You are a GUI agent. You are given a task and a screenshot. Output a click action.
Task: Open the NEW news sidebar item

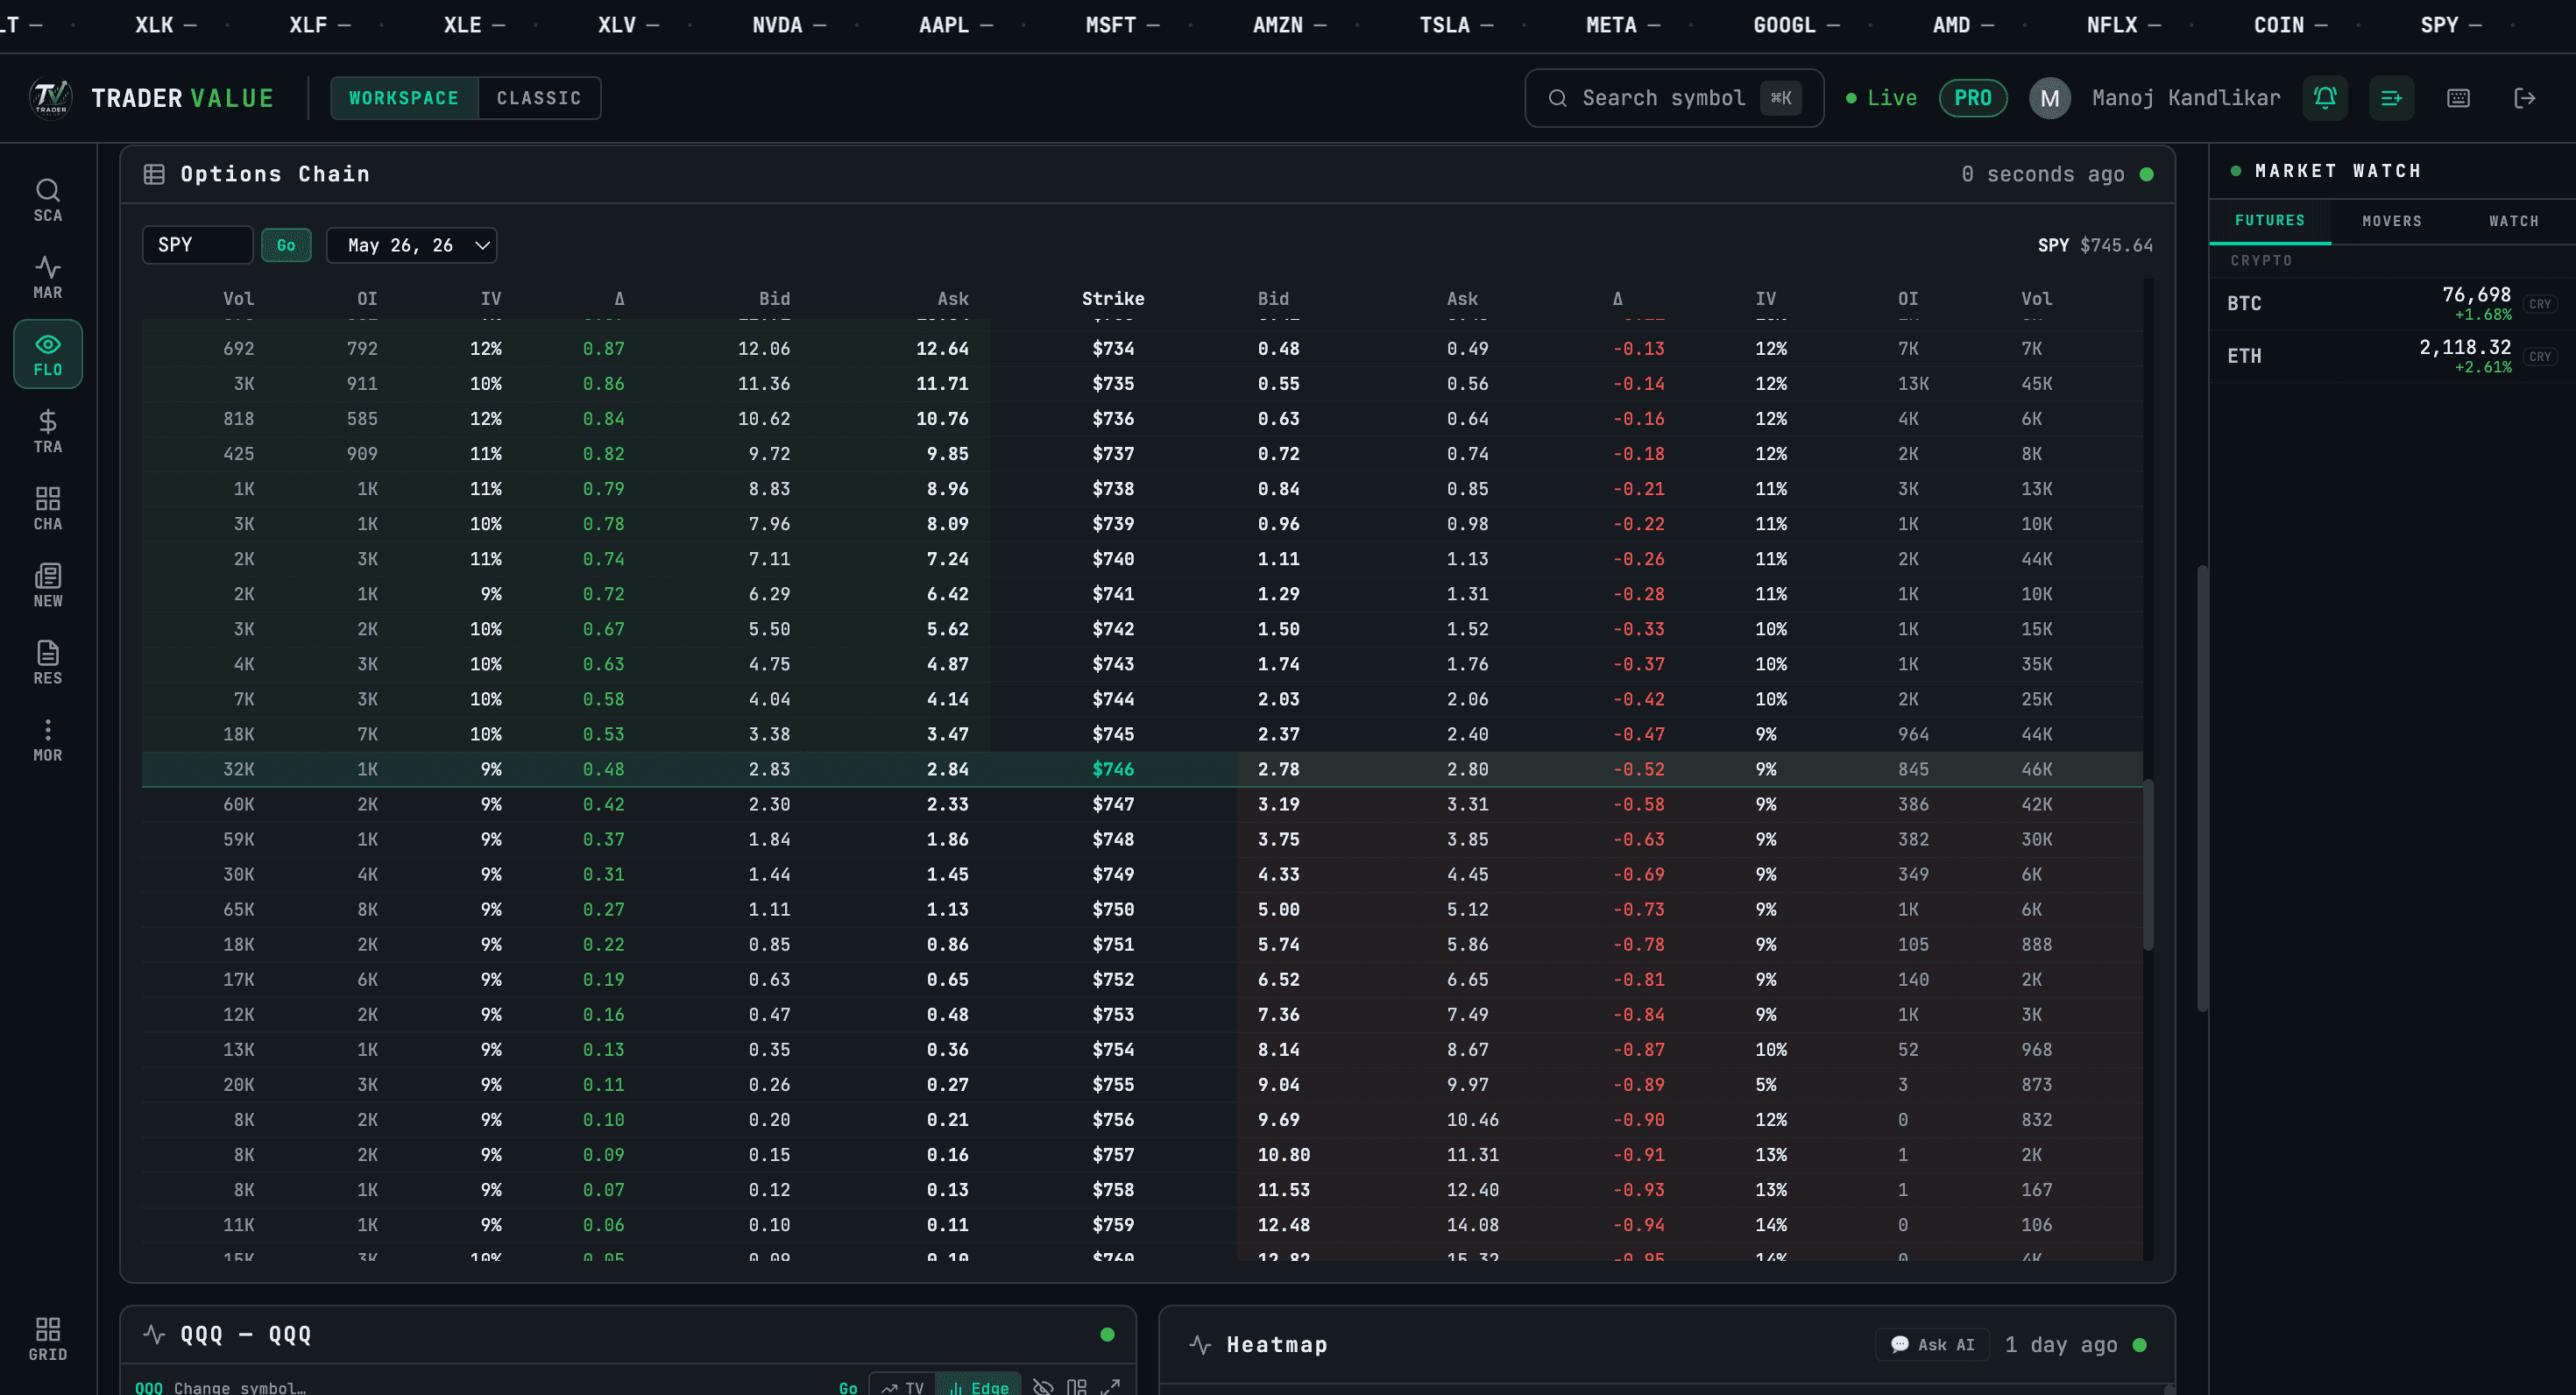pos(48,585)
